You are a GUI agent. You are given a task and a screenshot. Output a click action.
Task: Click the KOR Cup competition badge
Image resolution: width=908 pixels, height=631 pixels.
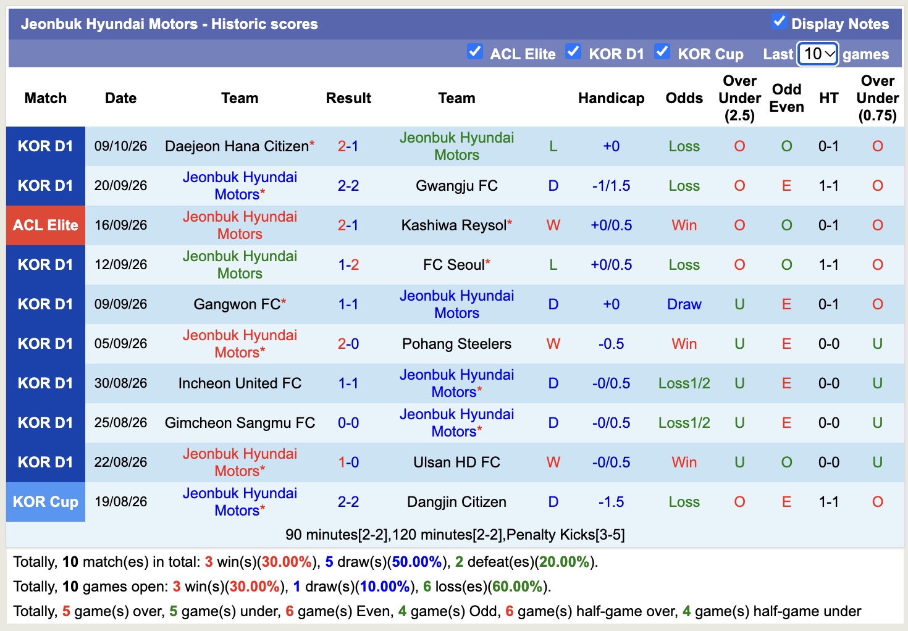point(46,502)
